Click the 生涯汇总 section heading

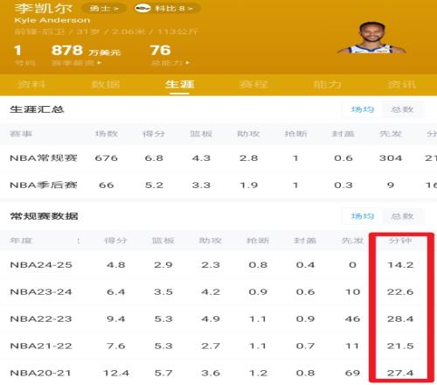37,109
